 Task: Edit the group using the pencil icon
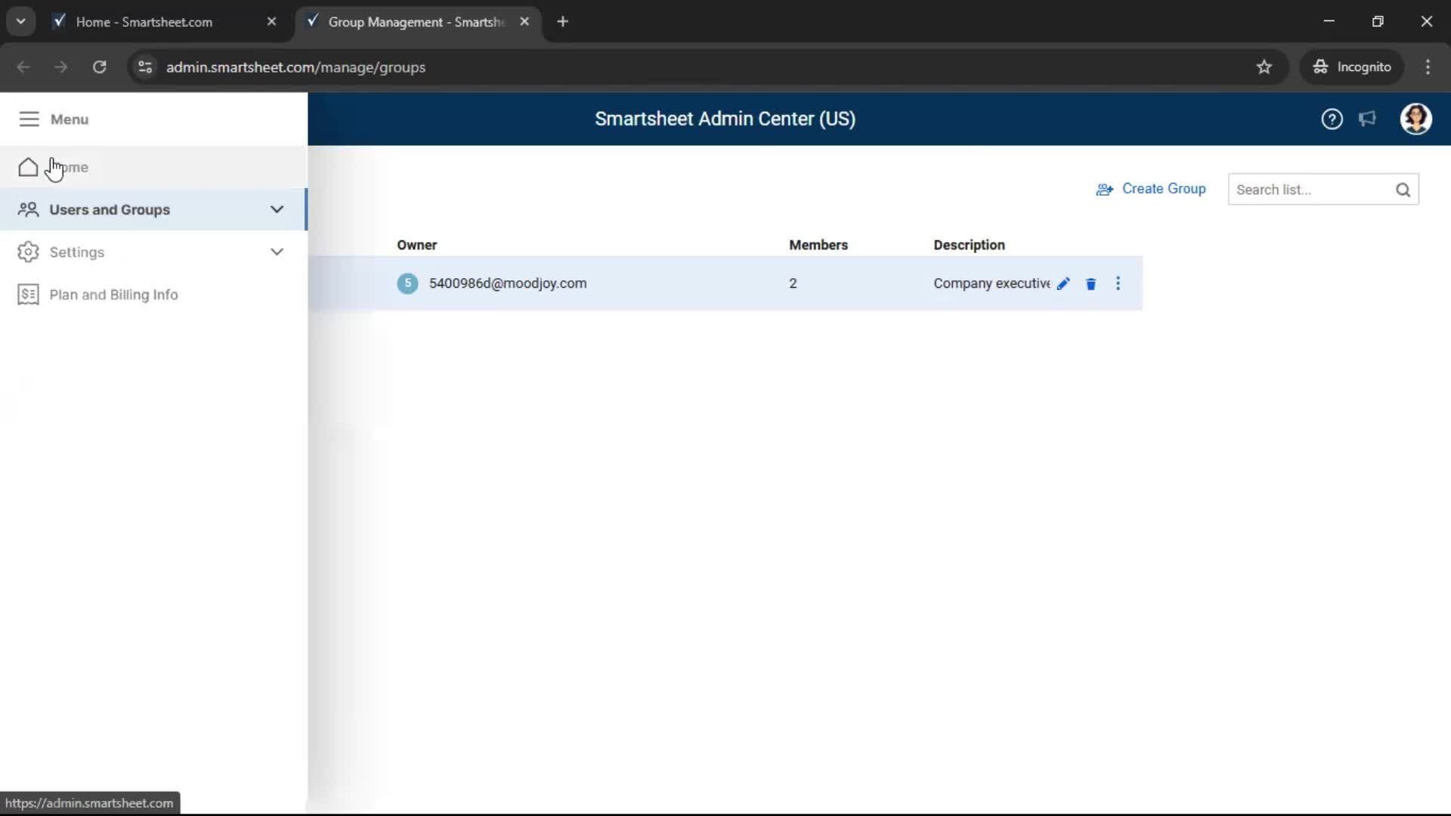coord(1064,283)
